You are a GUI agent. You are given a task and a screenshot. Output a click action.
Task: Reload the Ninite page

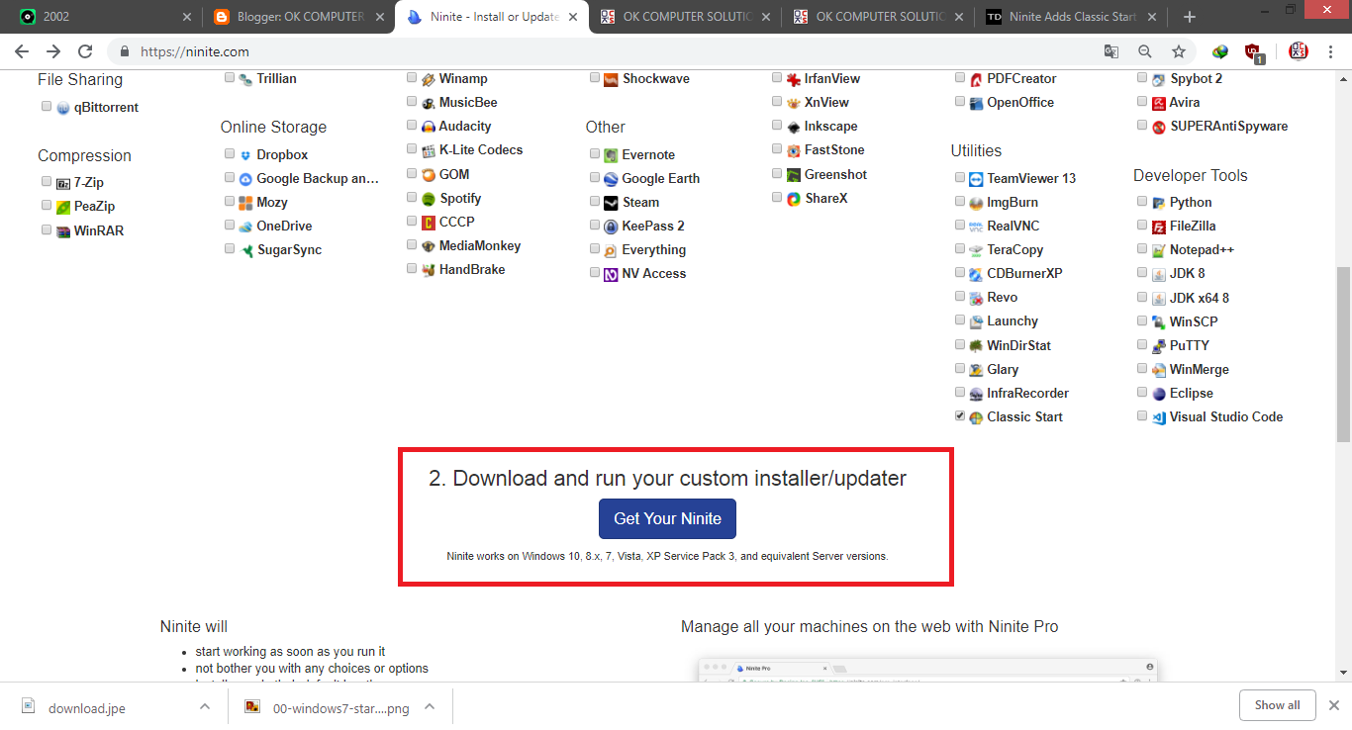click(x=85, y=51)
